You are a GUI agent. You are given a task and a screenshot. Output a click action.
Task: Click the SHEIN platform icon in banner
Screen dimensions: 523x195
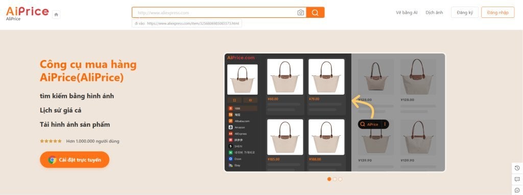(x=230, y=146)
